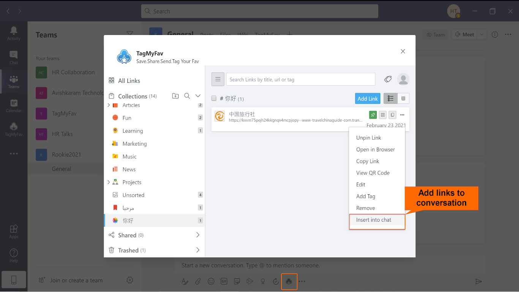Open the GIF picker in compose bar
The height and width of the screenshot is (292, 519).
pos(224,281)
